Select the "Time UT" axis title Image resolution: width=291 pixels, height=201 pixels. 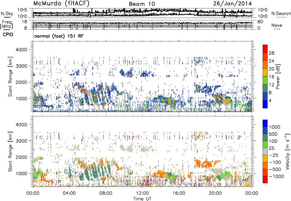pyautogui.click(x=142, y=198)
